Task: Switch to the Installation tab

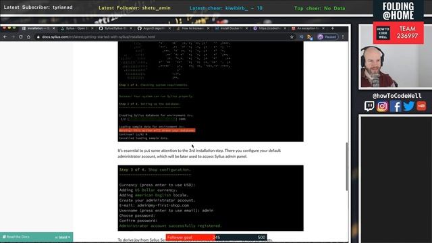Action: point(38,28)
